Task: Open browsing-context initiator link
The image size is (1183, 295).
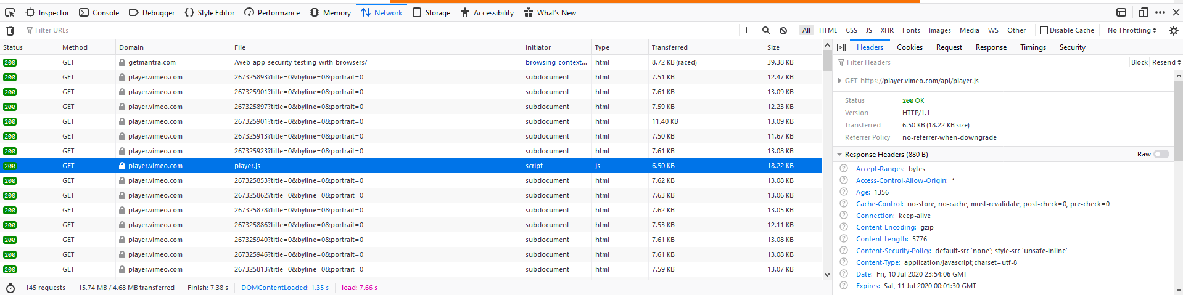Action: (x=556, y=62)
